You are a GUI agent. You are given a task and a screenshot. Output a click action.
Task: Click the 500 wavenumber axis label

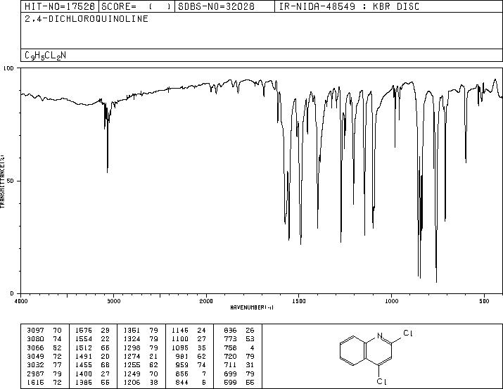pyautogui.click(x=485, y=301)
